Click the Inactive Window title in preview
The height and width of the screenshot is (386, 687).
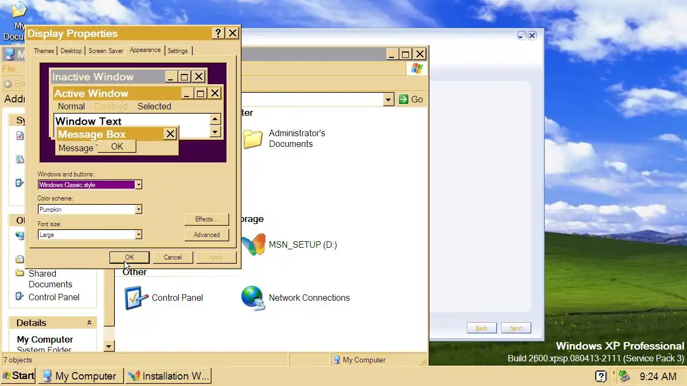pyautogui.click(x=93, y=77)
